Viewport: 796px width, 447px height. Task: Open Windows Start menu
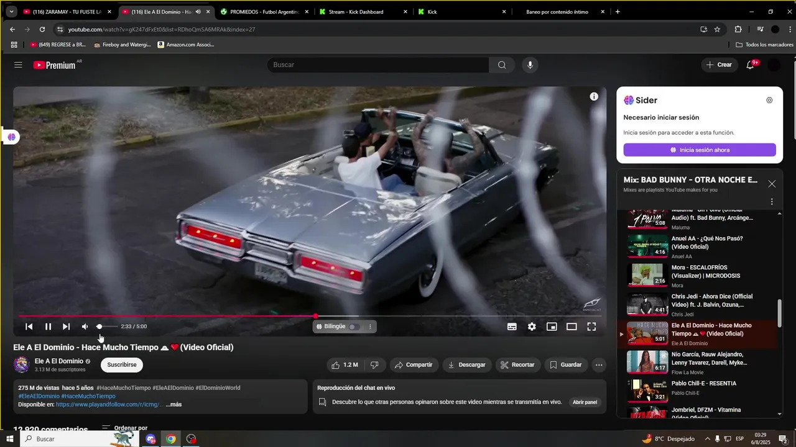coord(11,439)
